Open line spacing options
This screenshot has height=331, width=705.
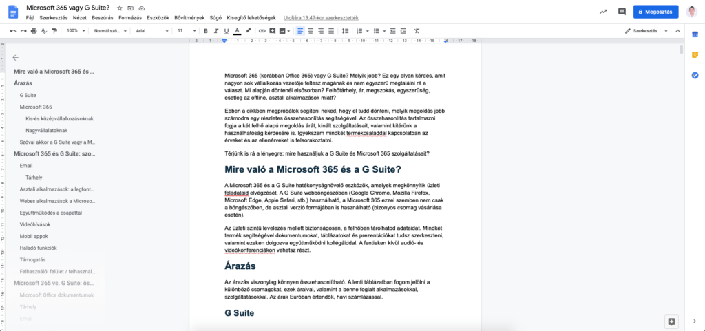346,31
